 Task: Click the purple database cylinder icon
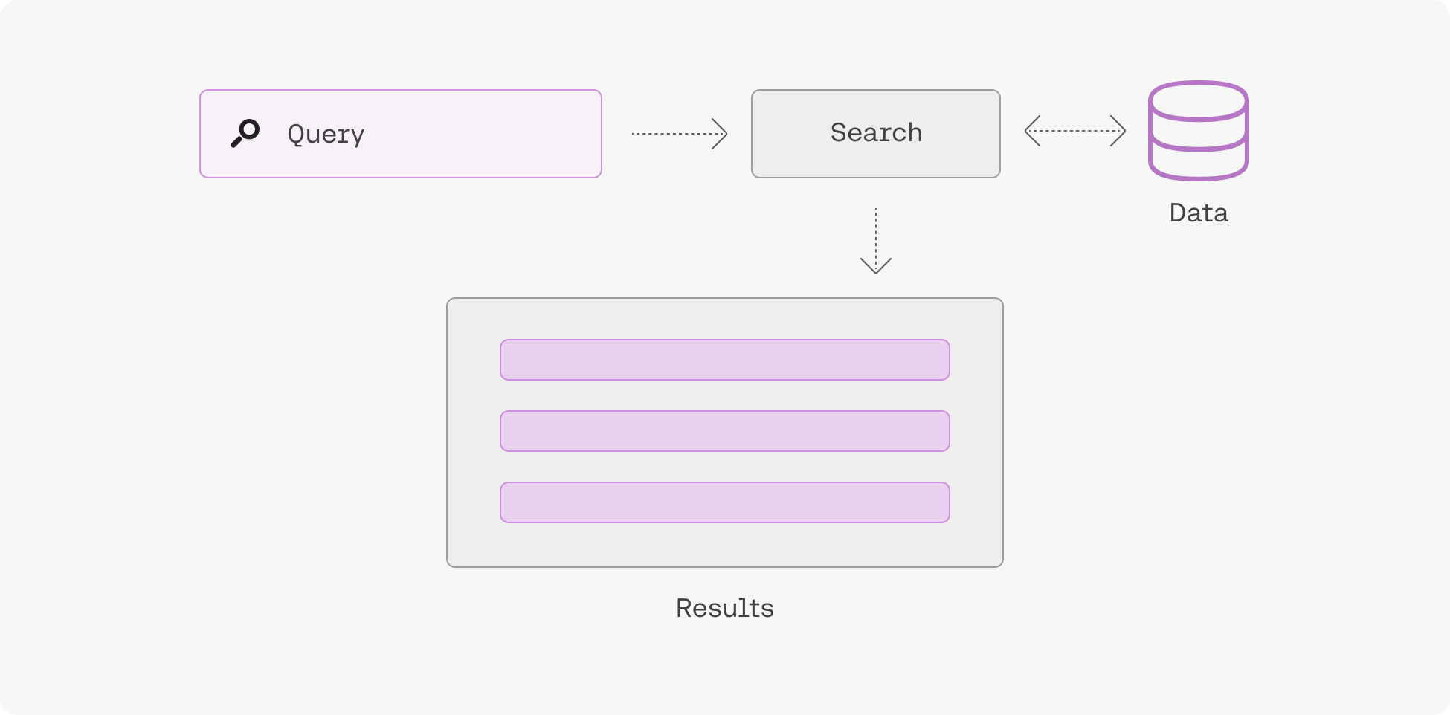pyautogui.click(x=1198, y=131)
